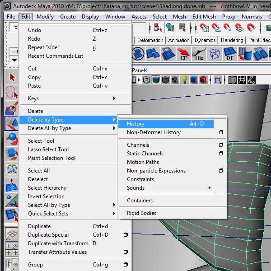Screen dimensions: 271x271
Task: Click select by component type icon
Action: pos(182,28)
